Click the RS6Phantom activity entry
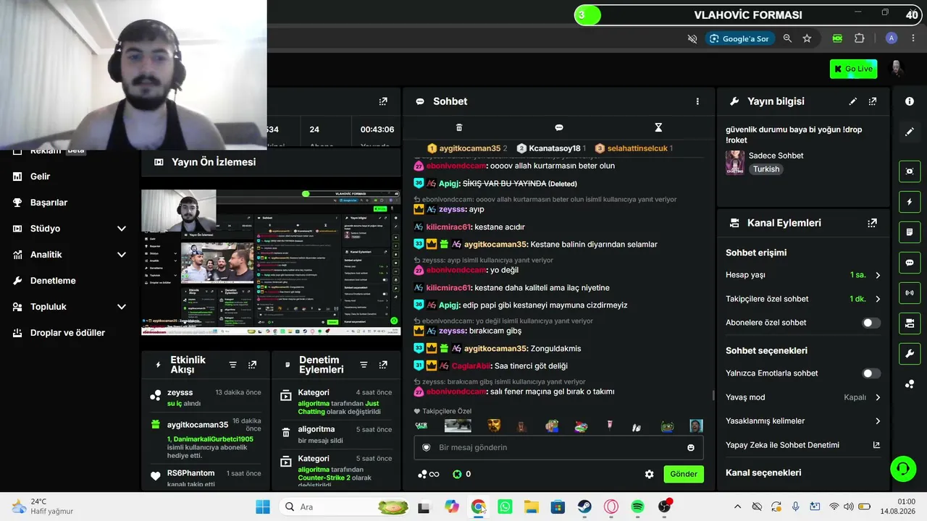The height and width of the screenshot is (521, 927). tap(206, 478)
